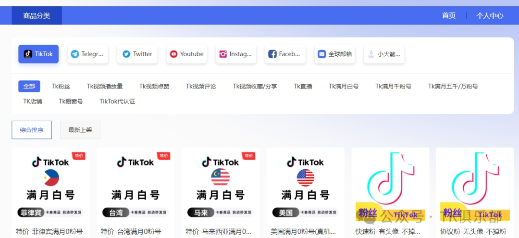The height and width of the screenshot is (238, 519).
Task: Filter by Tk视频收藏/分享 subcategory
Action: pos(255,87)
